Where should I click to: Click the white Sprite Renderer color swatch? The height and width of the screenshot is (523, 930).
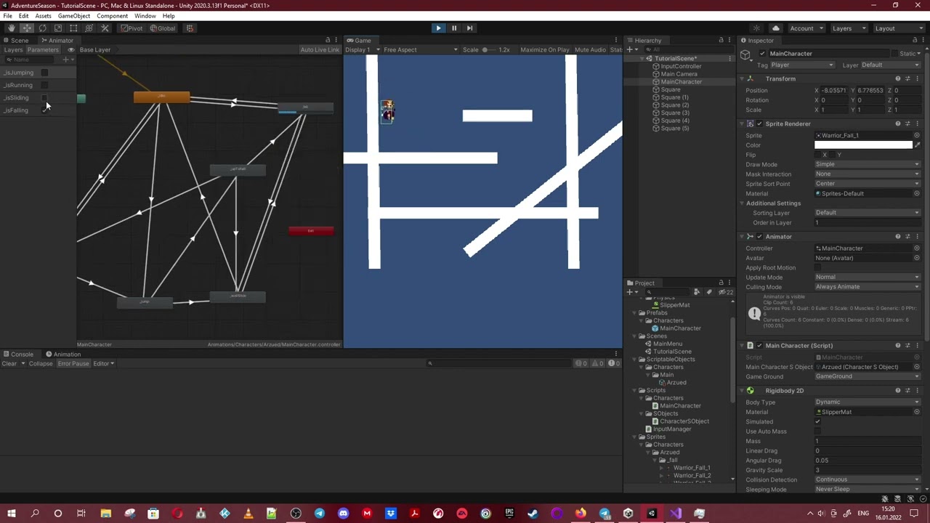[863, 145]
